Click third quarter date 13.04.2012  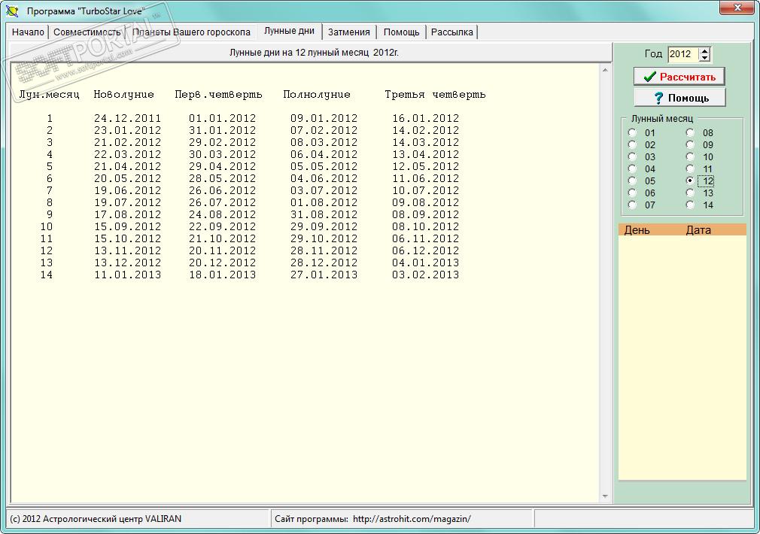click(426, 155)
